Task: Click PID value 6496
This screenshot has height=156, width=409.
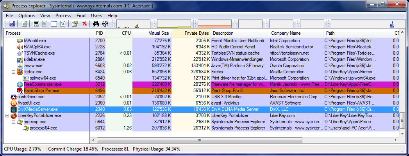Action: (x=100, y=90)
